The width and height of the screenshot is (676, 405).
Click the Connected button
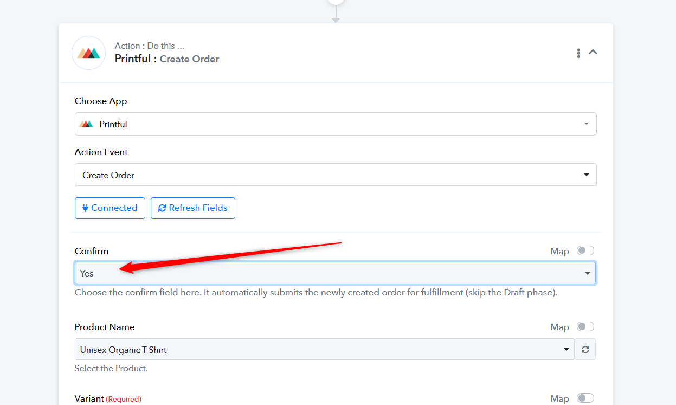coord(110,208)
